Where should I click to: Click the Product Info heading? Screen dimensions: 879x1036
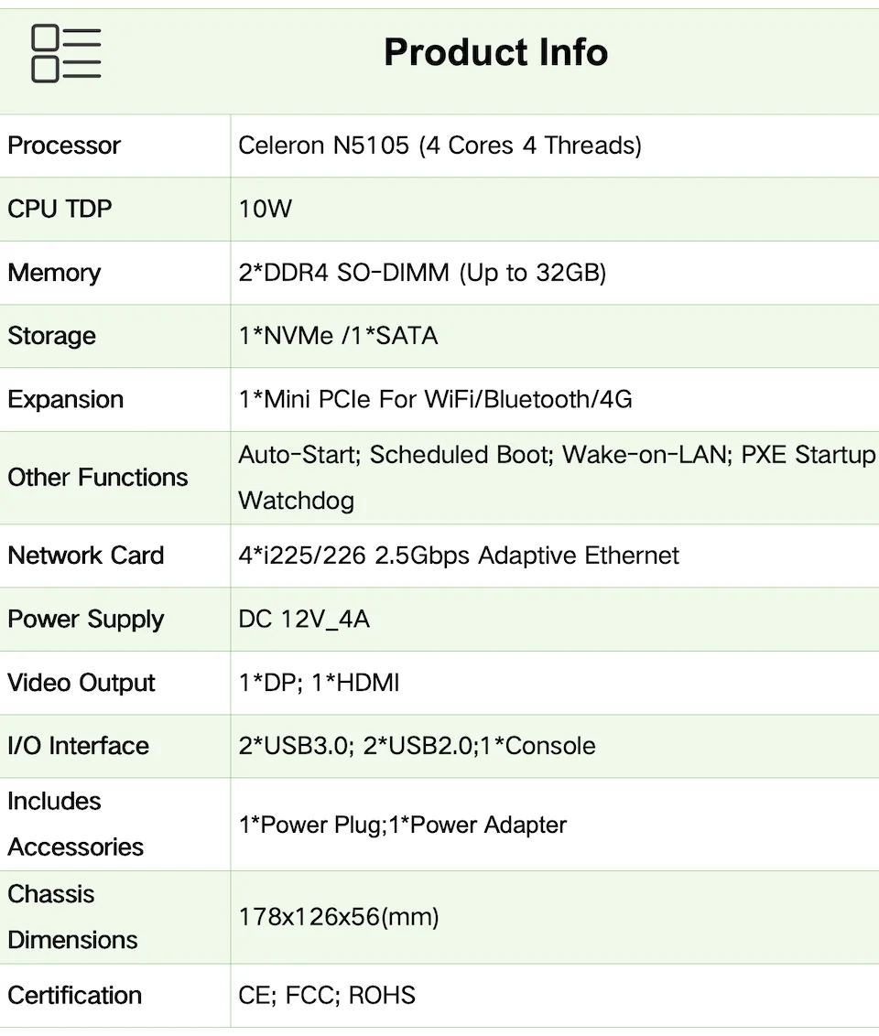[x=495, y=52]
